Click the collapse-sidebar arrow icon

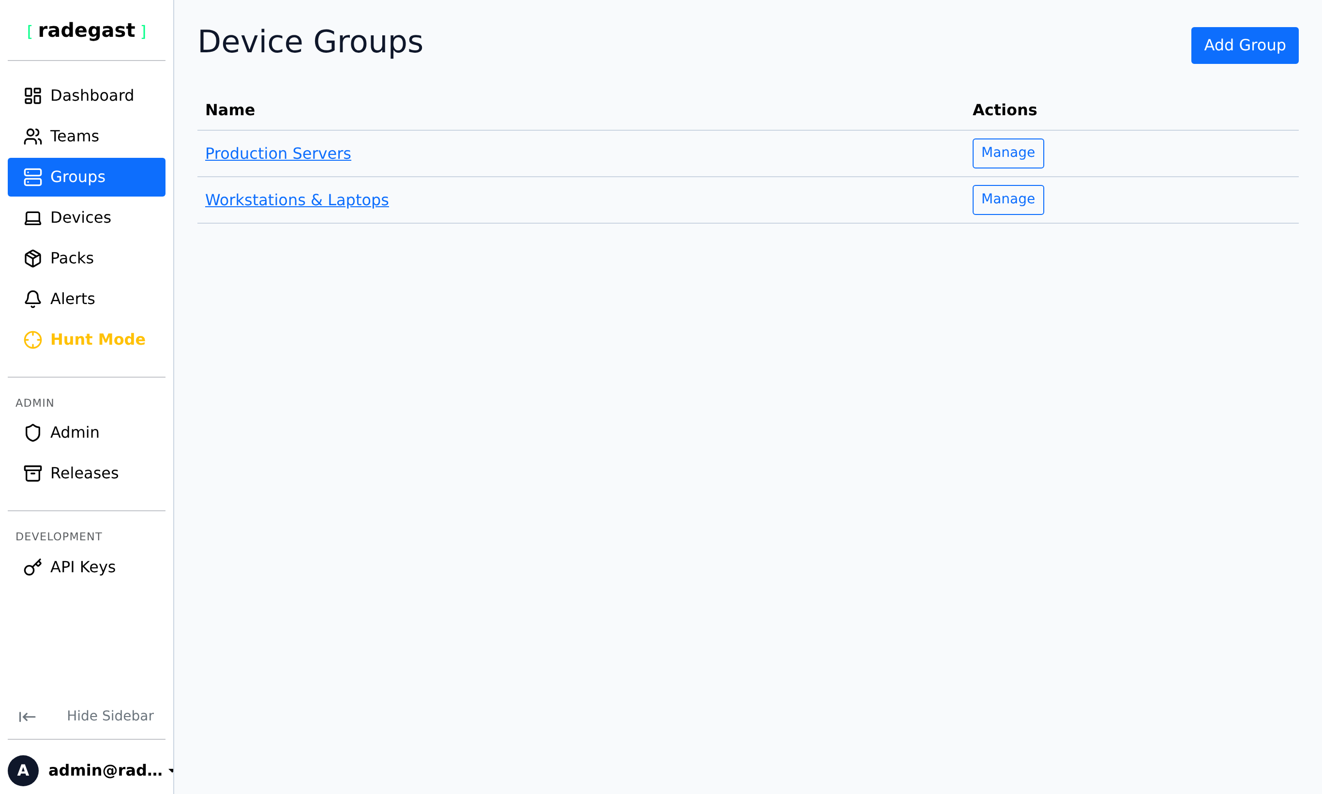[27, 717]
